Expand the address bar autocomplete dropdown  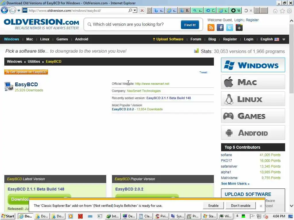coord(135,11)
